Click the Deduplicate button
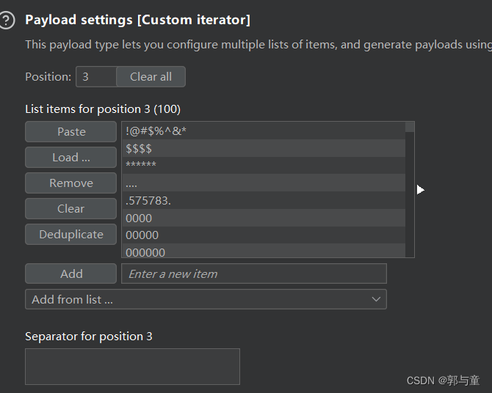Screen dimensions: 492x393 71,235
